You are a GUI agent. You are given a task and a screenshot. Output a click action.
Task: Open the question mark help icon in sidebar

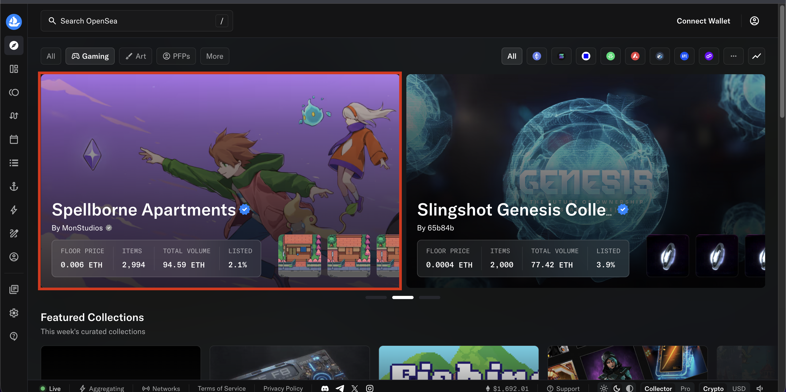pyautogui.click(x=14, y=336)
